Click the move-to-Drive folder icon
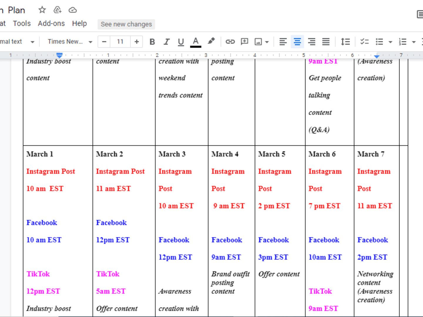 (x=57, y=10)
